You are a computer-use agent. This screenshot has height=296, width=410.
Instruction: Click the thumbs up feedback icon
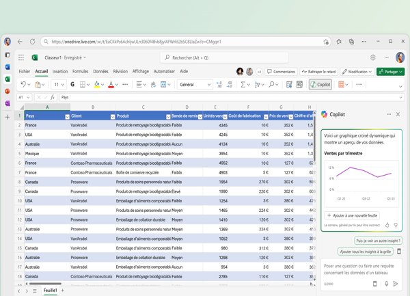(x=387, y=225)
